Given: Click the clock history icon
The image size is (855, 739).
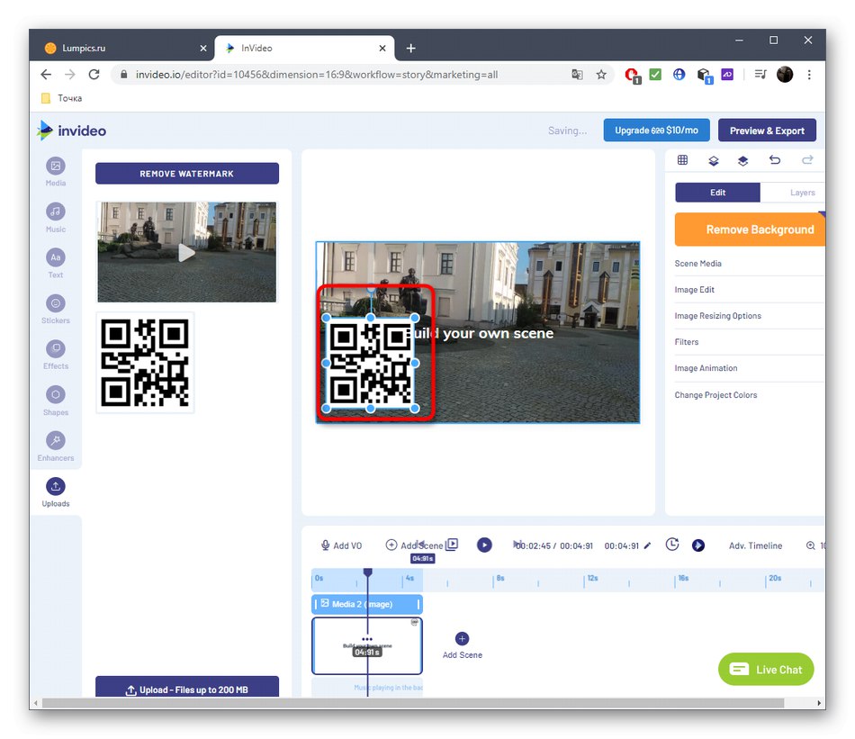Looking at the screenshot, I should (672, 545).
